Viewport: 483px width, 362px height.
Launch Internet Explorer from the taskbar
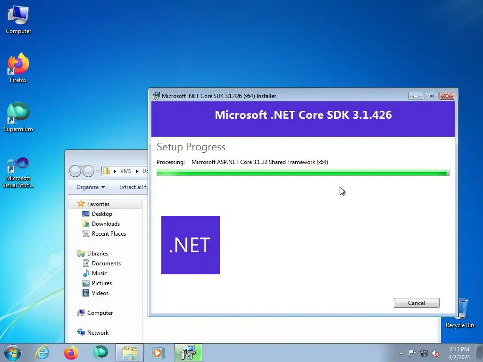[42, 353]
